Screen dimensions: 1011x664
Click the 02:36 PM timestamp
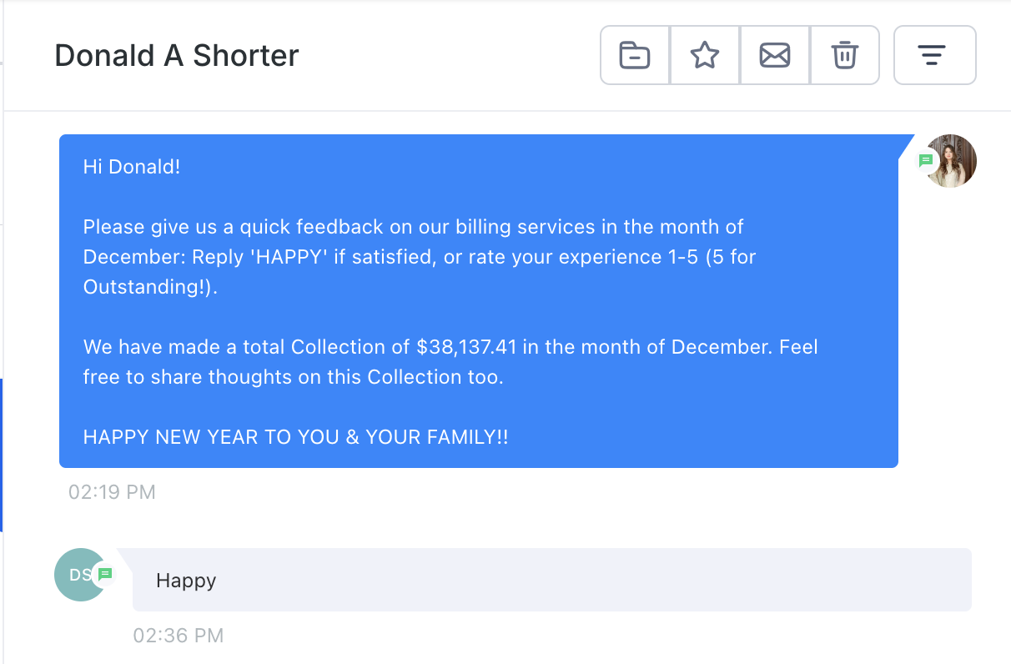tap(178, 636)
